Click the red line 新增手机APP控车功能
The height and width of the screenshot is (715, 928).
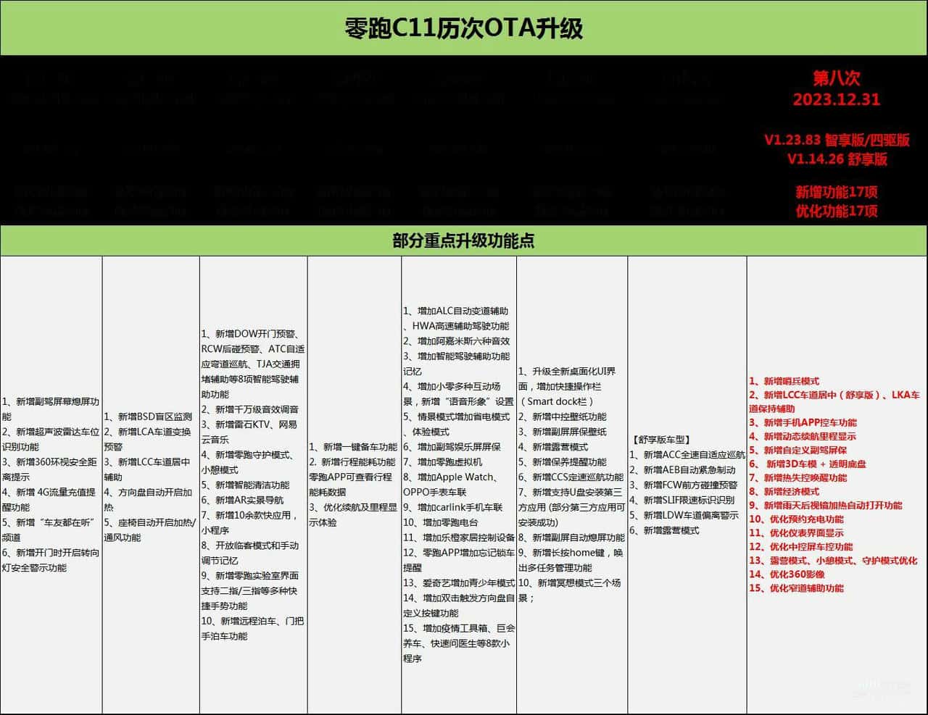tap(803, 422)
